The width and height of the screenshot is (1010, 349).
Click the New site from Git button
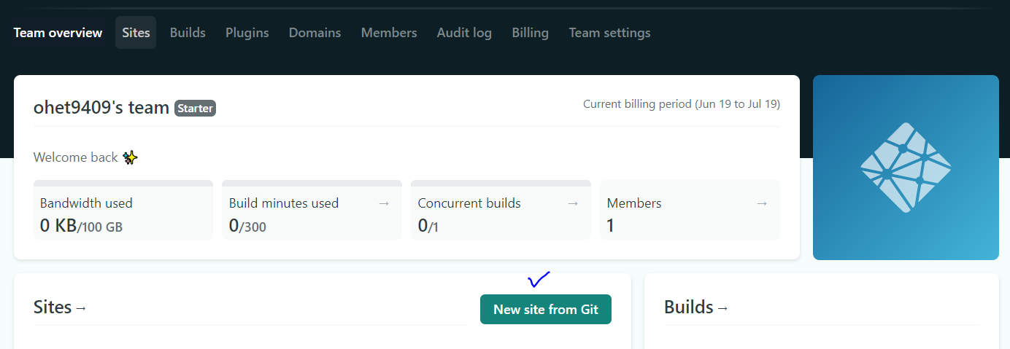pyautogui.click(x=546, y=310)
